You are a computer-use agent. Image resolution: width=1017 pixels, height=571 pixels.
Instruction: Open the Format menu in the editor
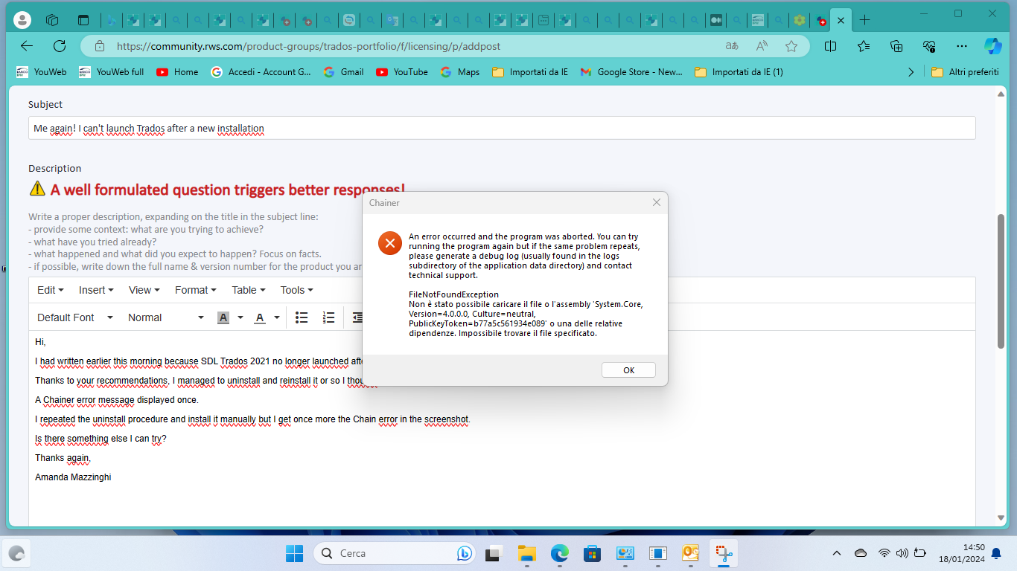coord(196,290)
